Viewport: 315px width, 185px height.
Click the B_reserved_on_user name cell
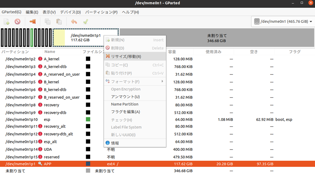[x=62, y=97]
